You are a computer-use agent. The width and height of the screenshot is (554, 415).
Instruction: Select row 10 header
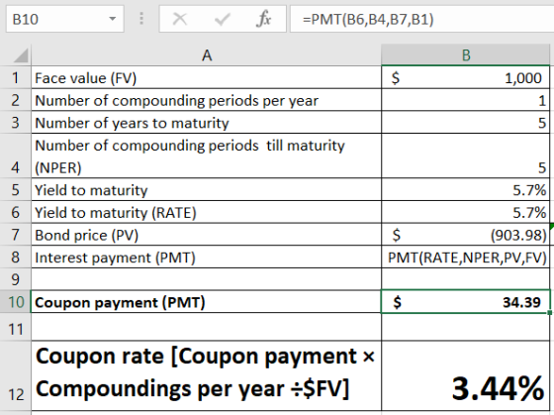click(15, 302)
